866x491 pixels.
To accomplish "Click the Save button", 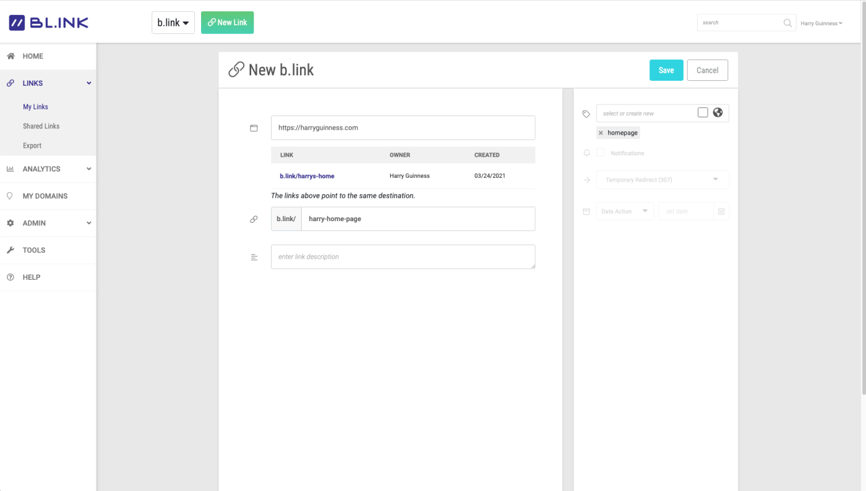I will point(666,70).
